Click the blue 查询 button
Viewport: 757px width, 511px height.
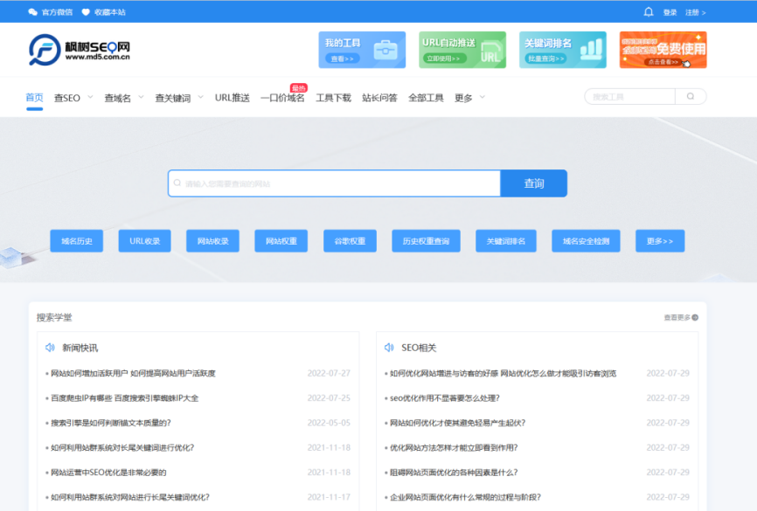click(x=534, y=183)
